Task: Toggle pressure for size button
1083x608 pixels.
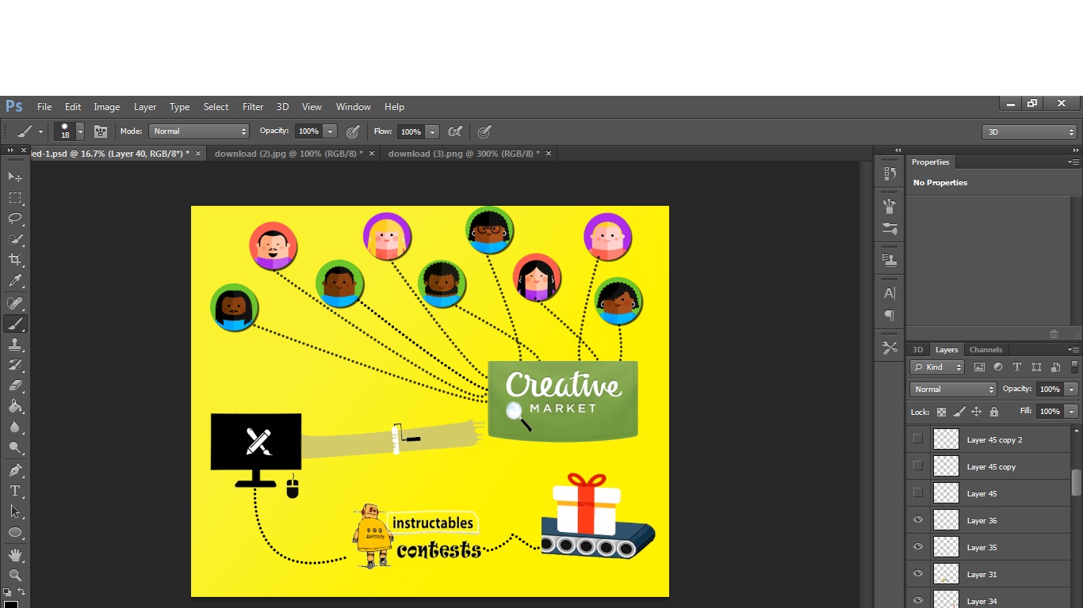Action: pyautogui.click(x=484, y=131)
